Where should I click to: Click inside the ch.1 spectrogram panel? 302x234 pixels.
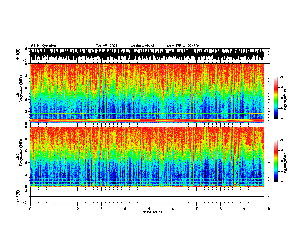click(x=149, y=93)
